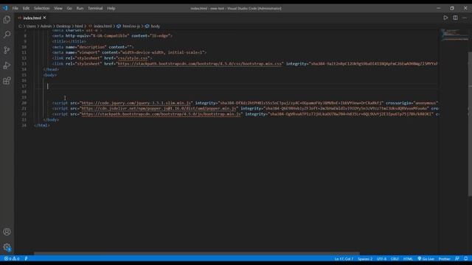Open the bootstrap.min.css stylesheet link
472x265 pixels.
200,64
